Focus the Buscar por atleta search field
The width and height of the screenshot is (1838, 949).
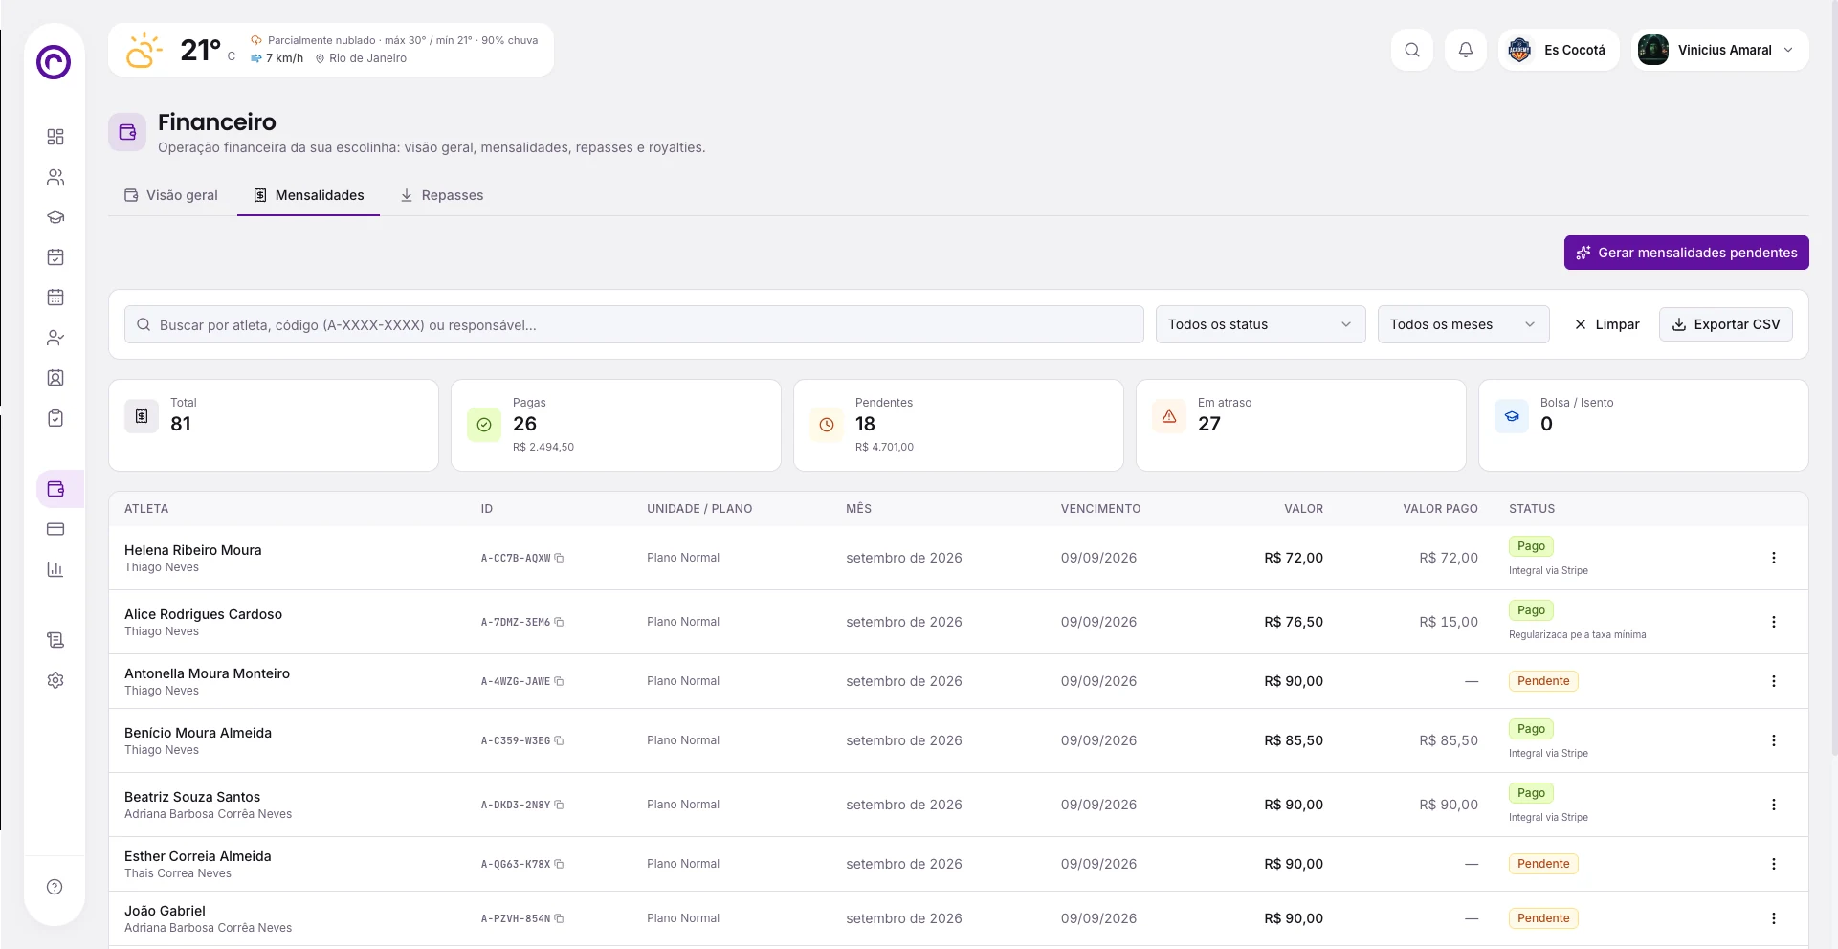(633, 324)
